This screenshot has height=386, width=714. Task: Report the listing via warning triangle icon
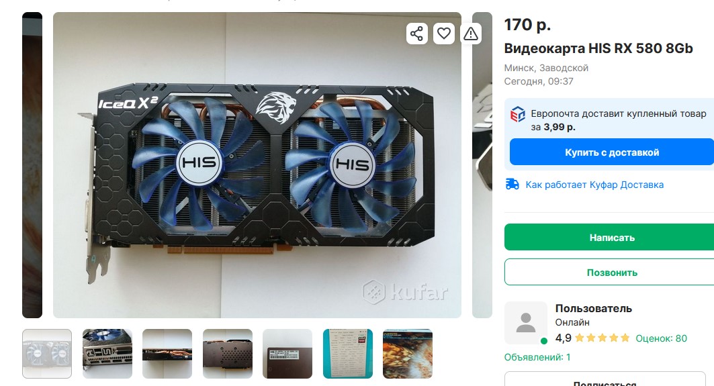click(x=471, y=33)
